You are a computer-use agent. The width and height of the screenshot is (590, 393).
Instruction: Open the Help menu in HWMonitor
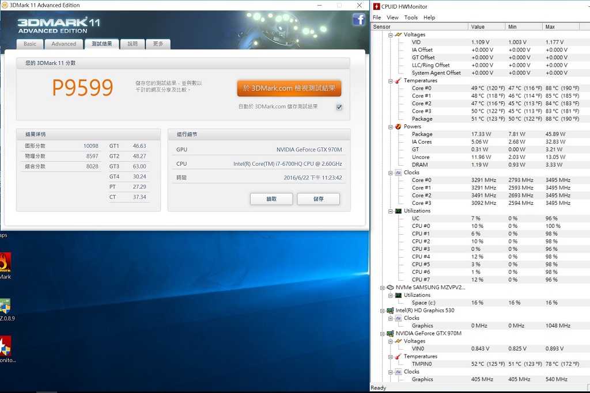(x=429, y=17)
